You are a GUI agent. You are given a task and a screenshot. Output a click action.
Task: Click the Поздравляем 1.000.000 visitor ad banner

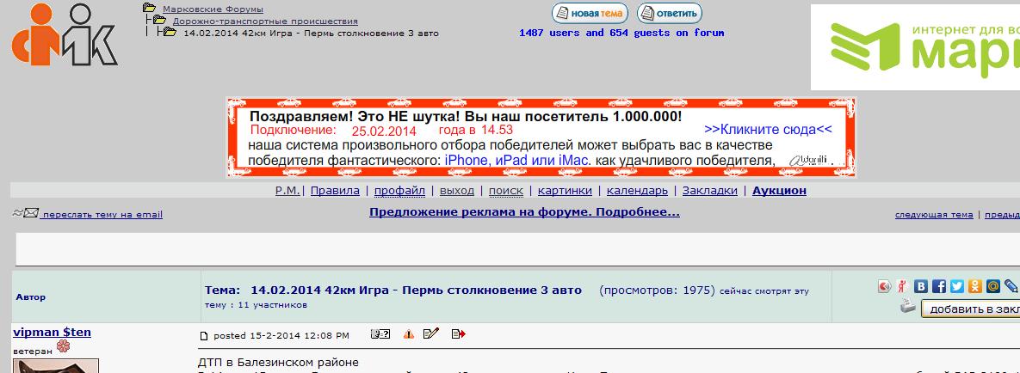(x=541, y=138)
